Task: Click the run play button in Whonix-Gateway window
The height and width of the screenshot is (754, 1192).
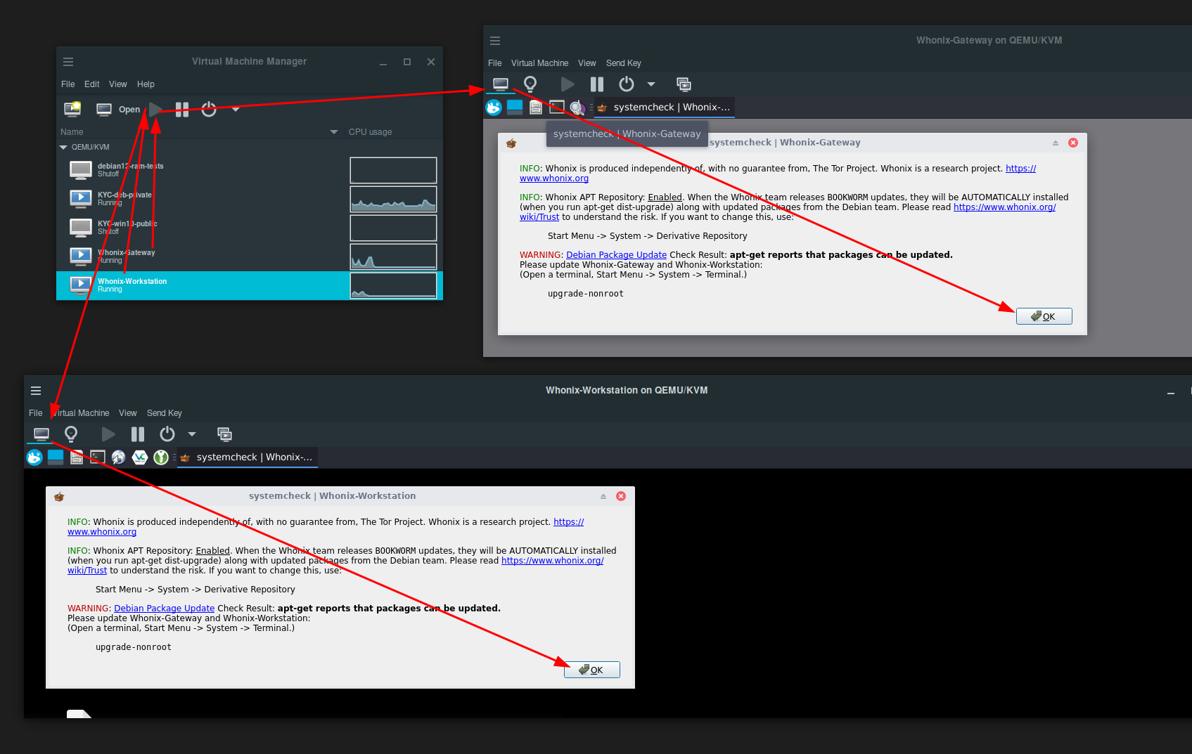Action: [x=568, y=84]
